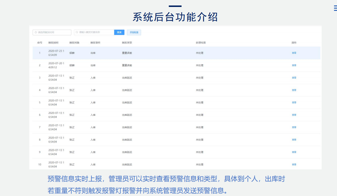Click the 触发时间 column header
The width and height of the screenshot is (337, 196).
point(53,42)
